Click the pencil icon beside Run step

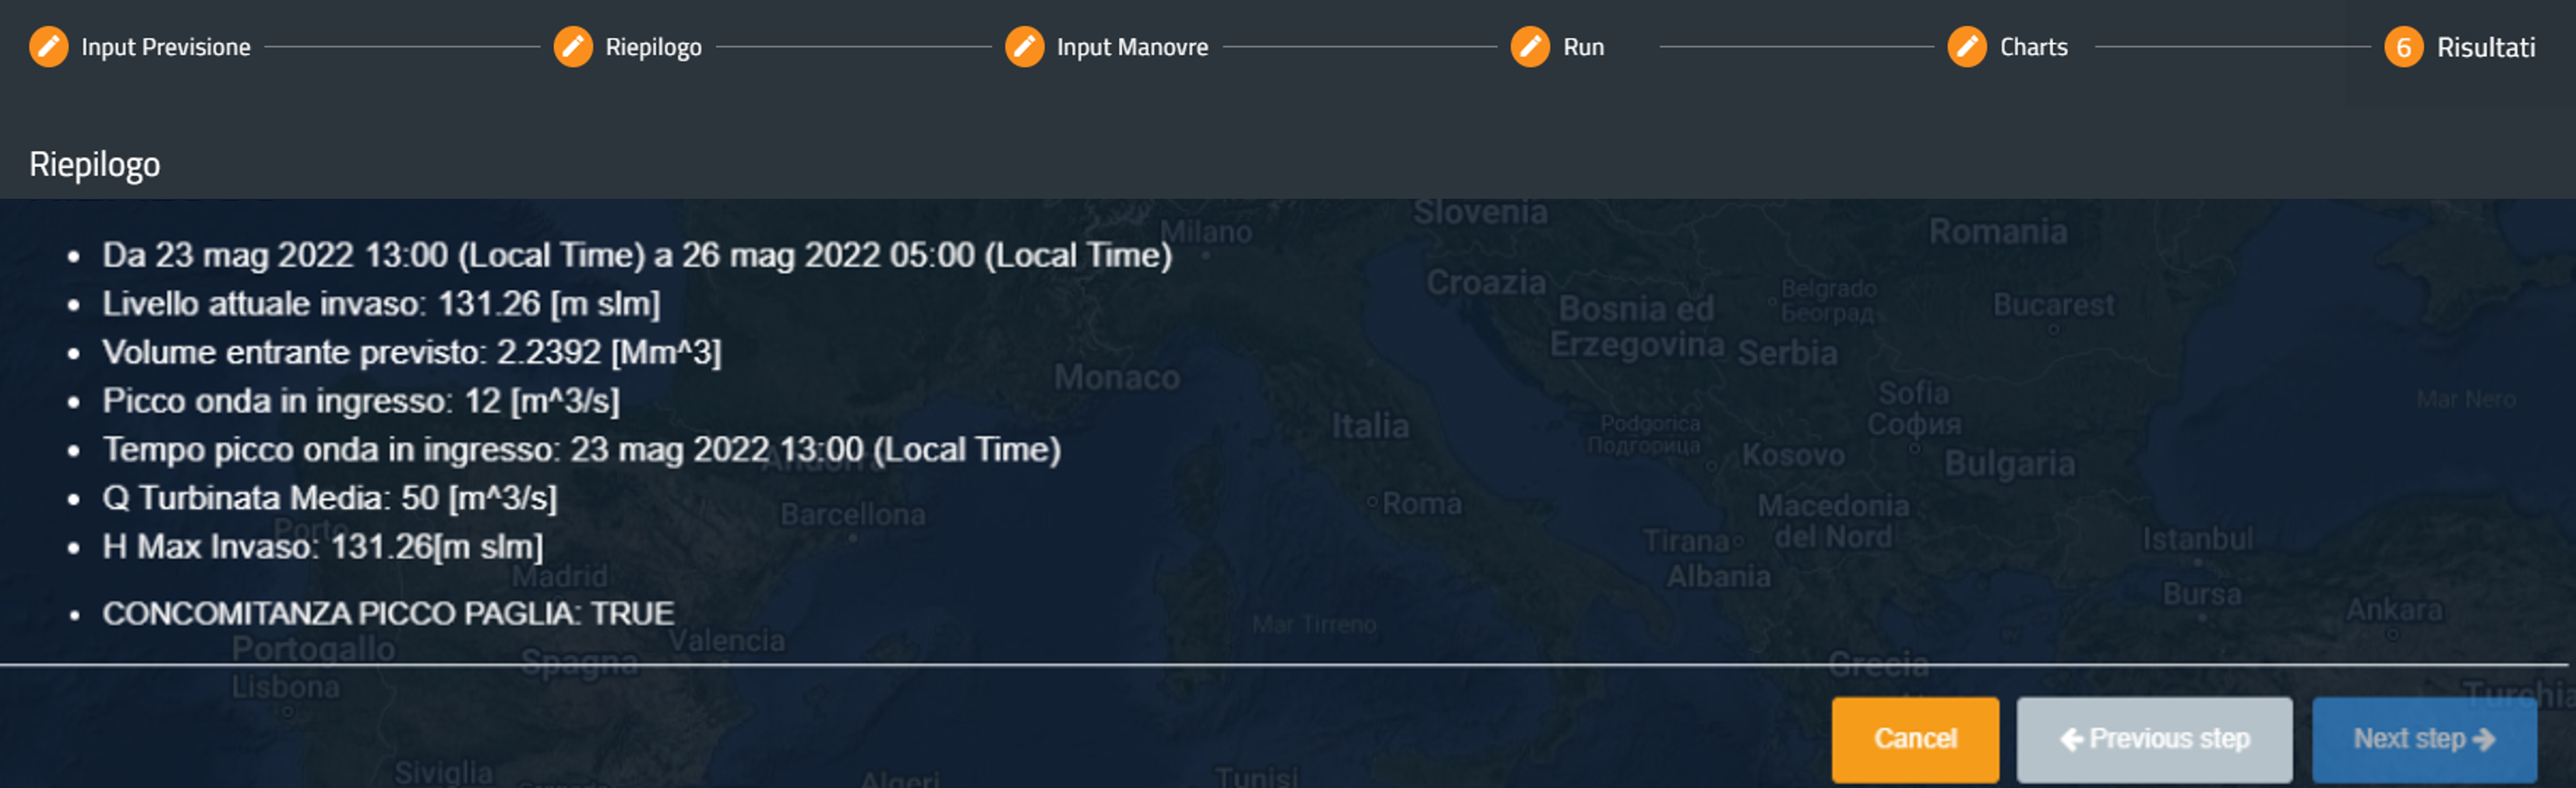pyautogui.click(x=1530, y=47)
